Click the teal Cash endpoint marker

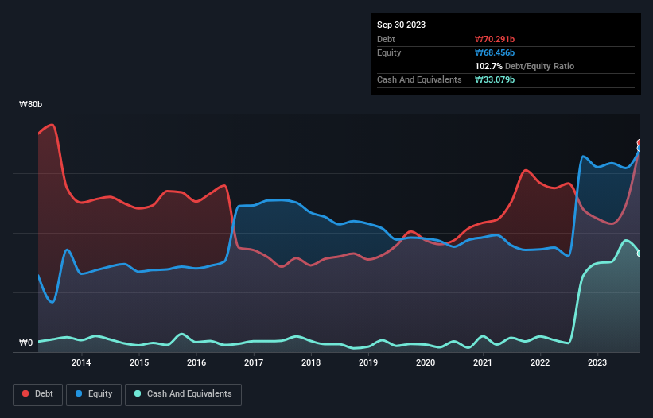pyautogui.click(x=640, y=254)
